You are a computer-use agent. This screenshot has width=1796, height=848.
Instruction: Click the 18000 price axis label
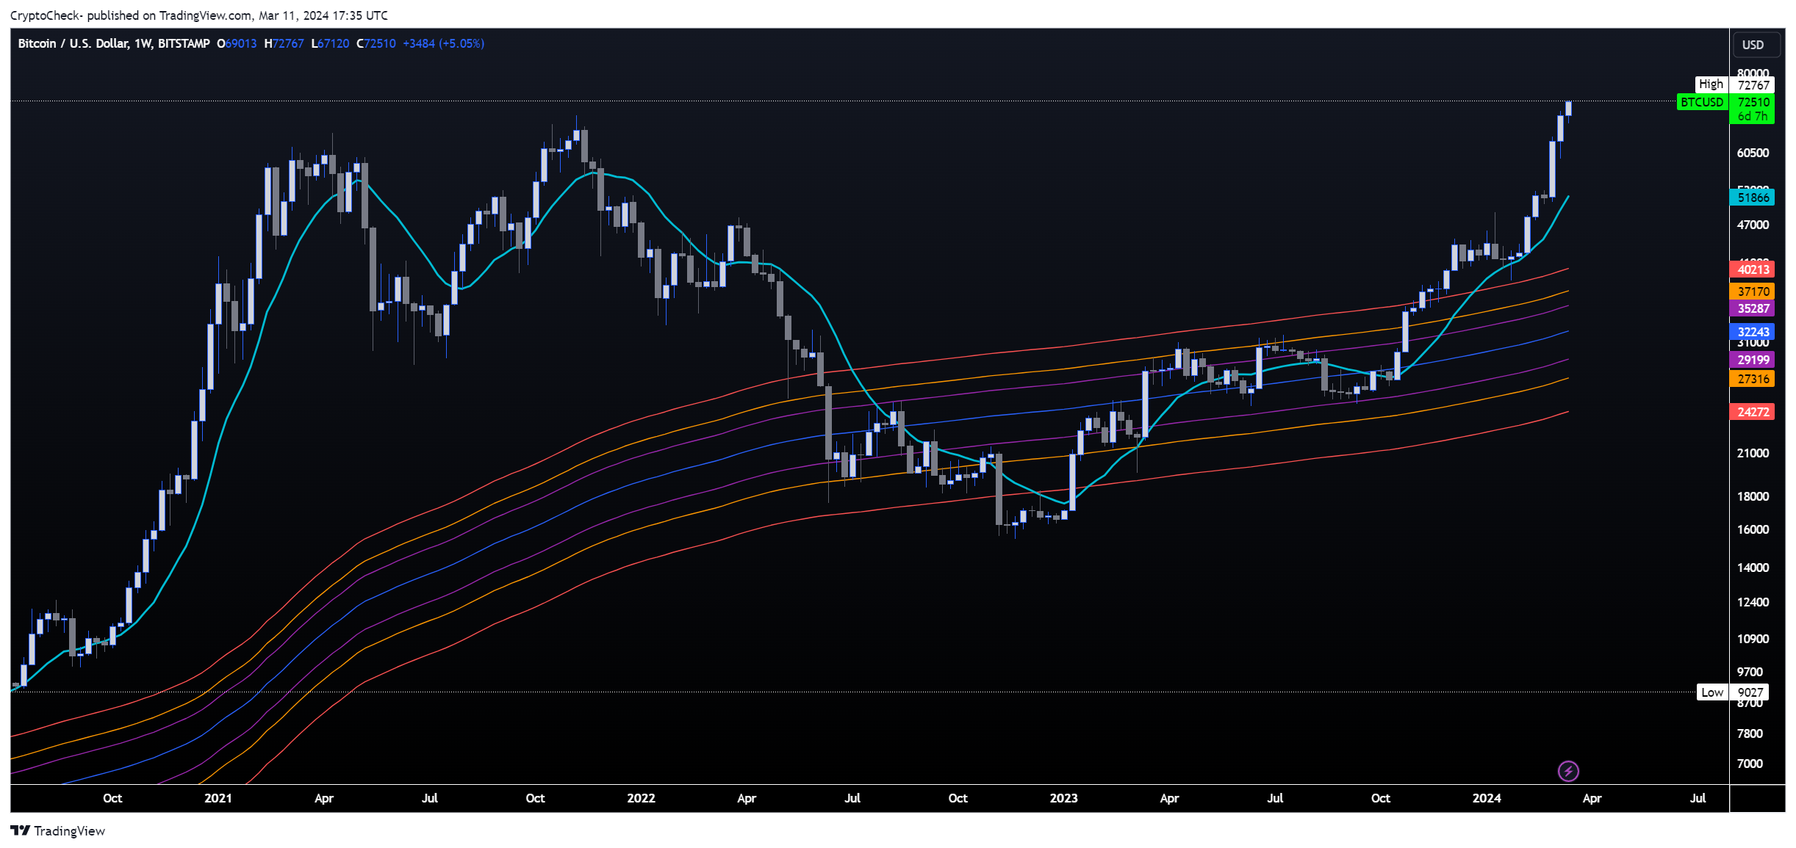[x=1753, y=496]
